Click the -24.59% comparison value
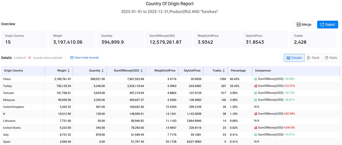Viewport: 342px width, 145px height. pyautogui.click(x=289, y=79)
